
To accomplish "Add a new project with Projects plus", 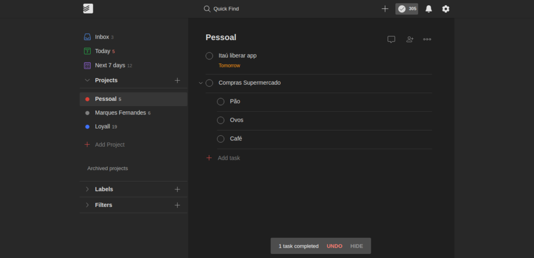I will tap(177, 81).
